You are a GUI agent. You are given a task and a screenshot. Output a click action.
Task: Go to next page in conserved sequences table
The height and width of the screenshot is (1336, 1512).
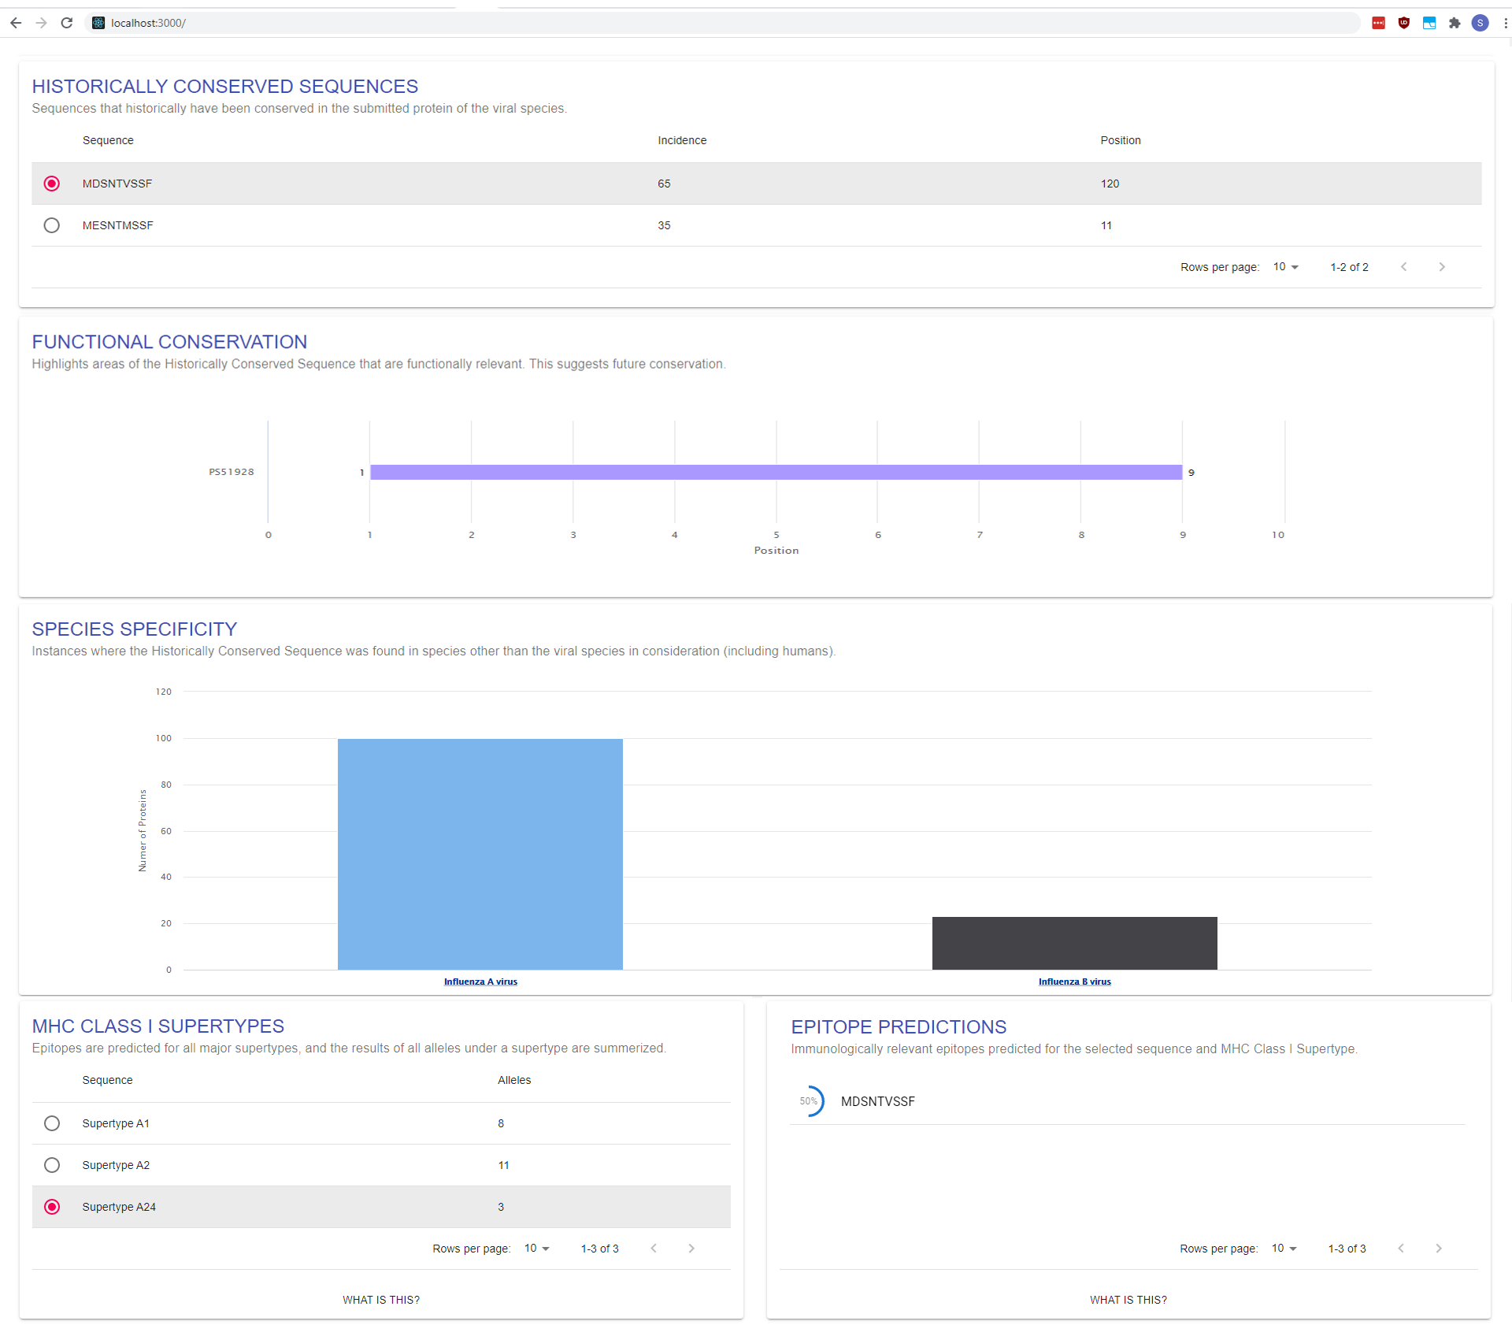[1442, 267]
